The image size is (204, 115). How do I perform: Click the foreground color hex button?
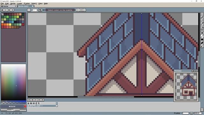[12, 106]
